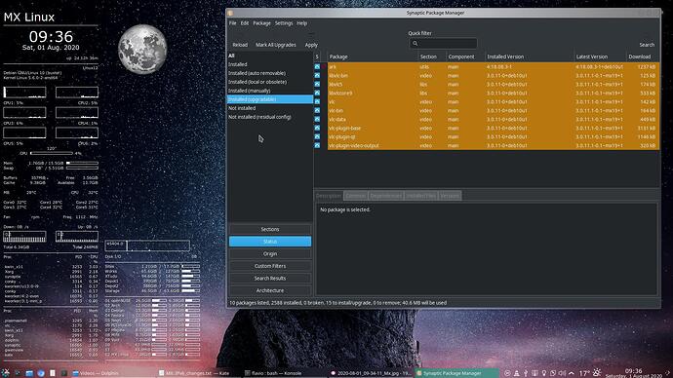Sort by the Section column header
The image size is (673, 378).
[x=432, y=57]
